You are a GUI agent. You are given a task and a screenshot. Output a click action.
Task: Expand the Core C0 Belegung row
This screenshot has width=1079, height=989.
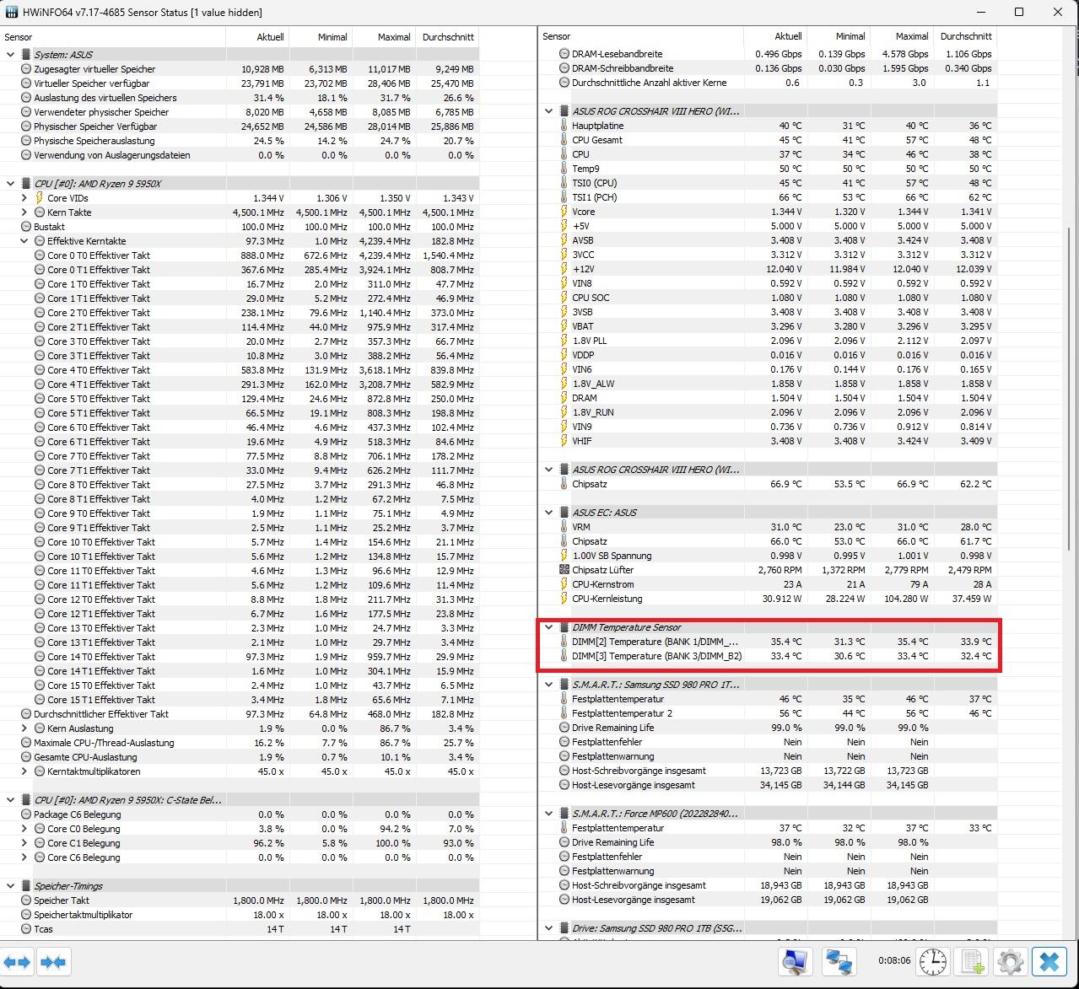pyautogui.click(x=24, y=829)
